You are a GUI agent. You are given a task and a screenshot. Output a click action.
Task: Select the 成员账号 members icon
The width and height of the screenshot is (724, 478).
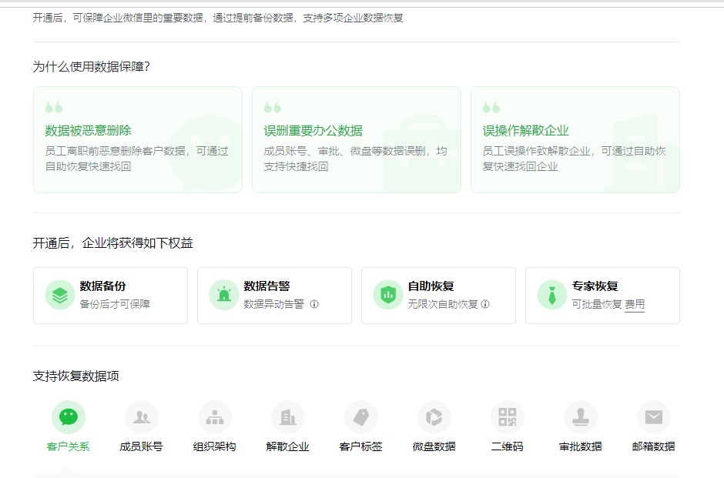tap(142, 417)
